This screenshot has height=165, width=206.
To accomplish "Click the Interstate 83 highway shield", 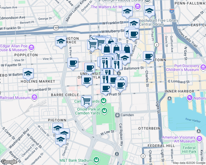I will (x=172, y=11).
